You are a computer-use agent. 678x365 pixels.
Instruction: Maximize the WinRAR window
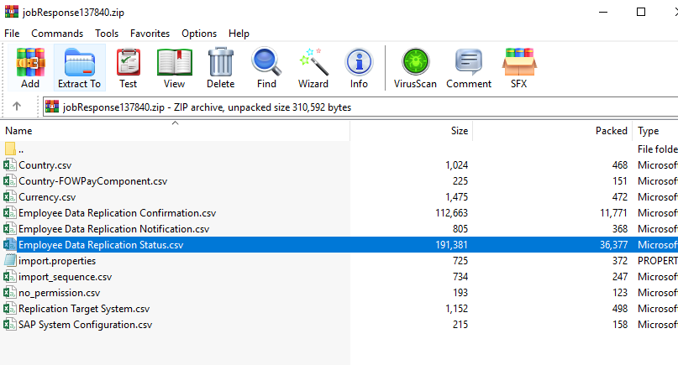(641, 12)
